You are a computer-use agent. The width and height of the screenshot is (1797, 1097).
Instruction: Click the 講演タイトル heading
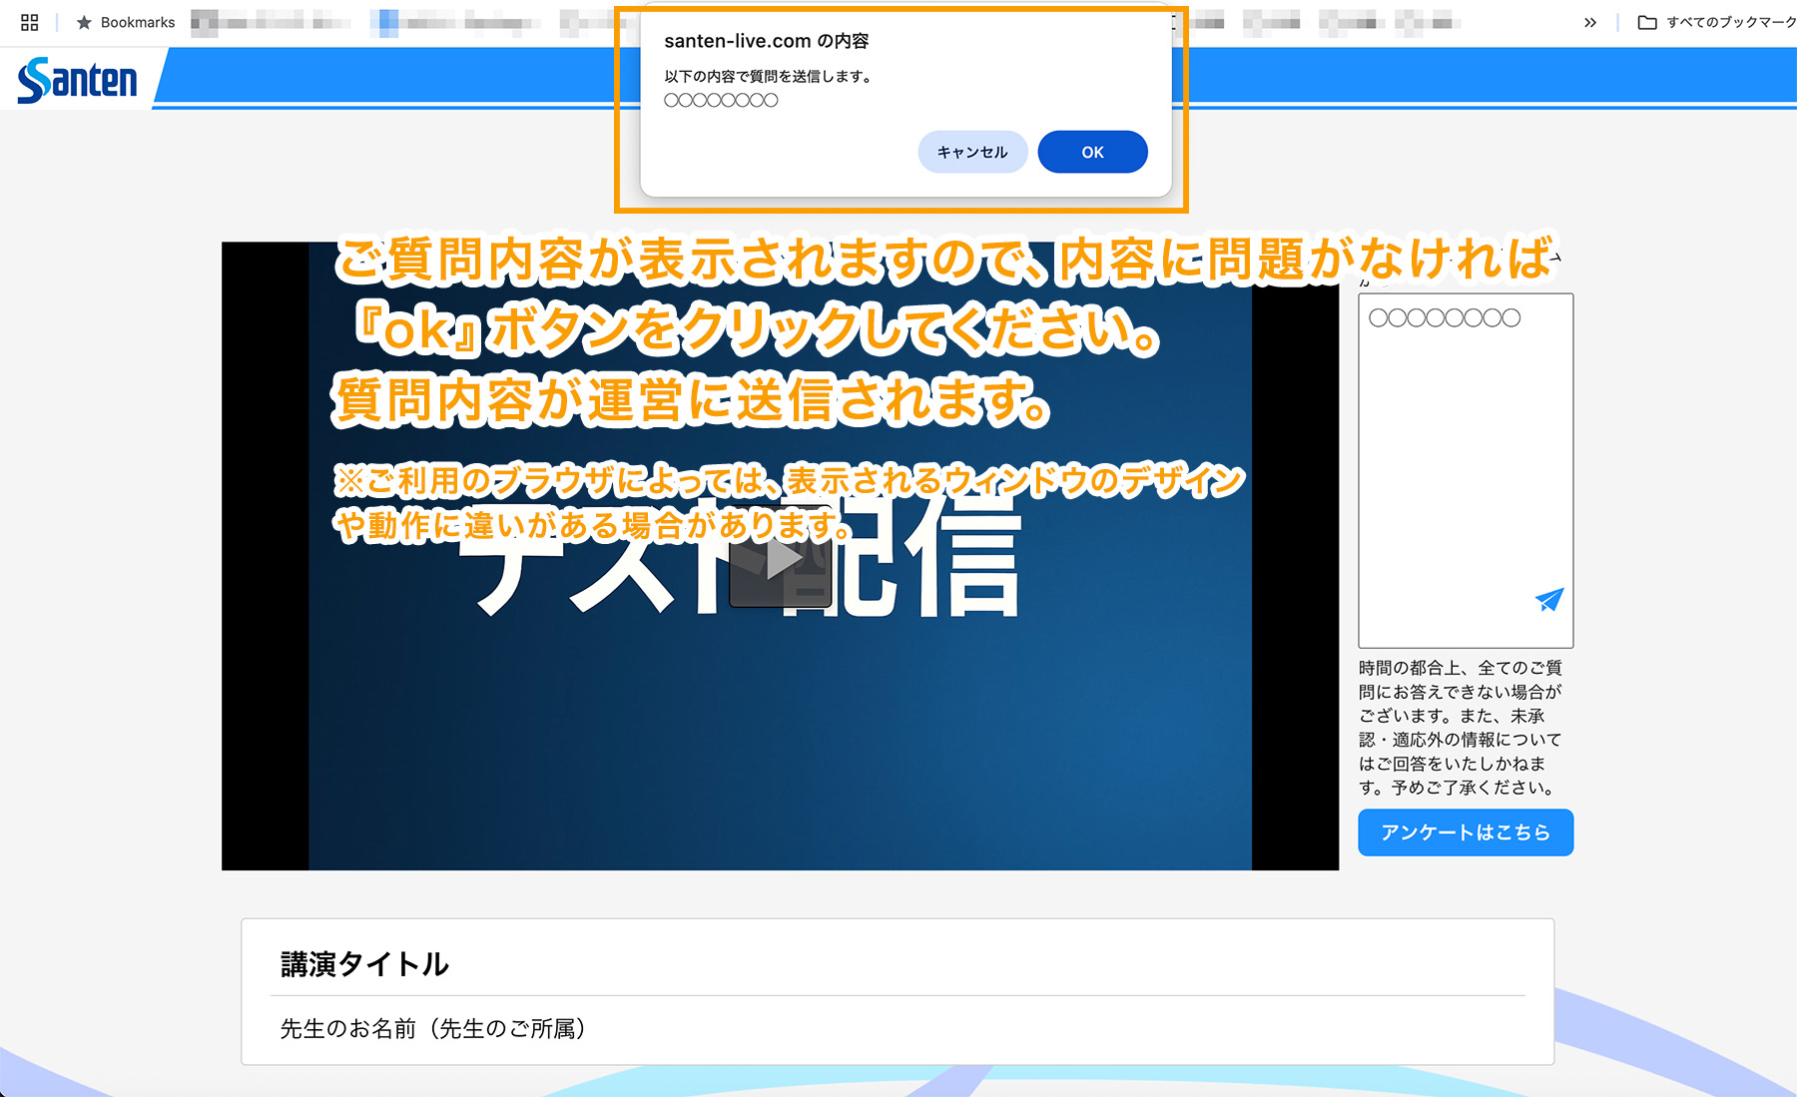[364, 964]
